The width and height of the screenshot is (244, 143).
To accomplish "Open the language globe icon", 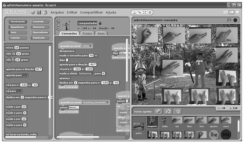I will (33, 12).
